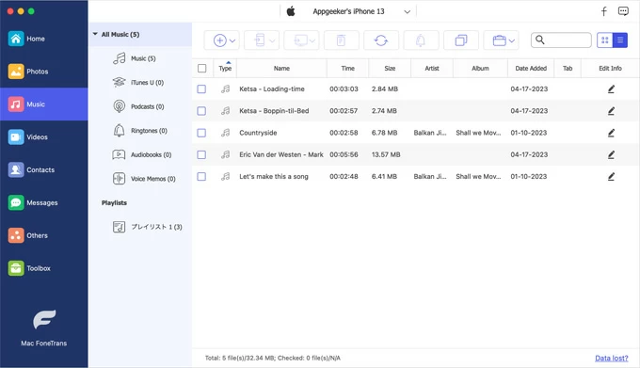Tick the select-all header checkbox
Viewport: 640px width, 368px height.
pos(202,68)
